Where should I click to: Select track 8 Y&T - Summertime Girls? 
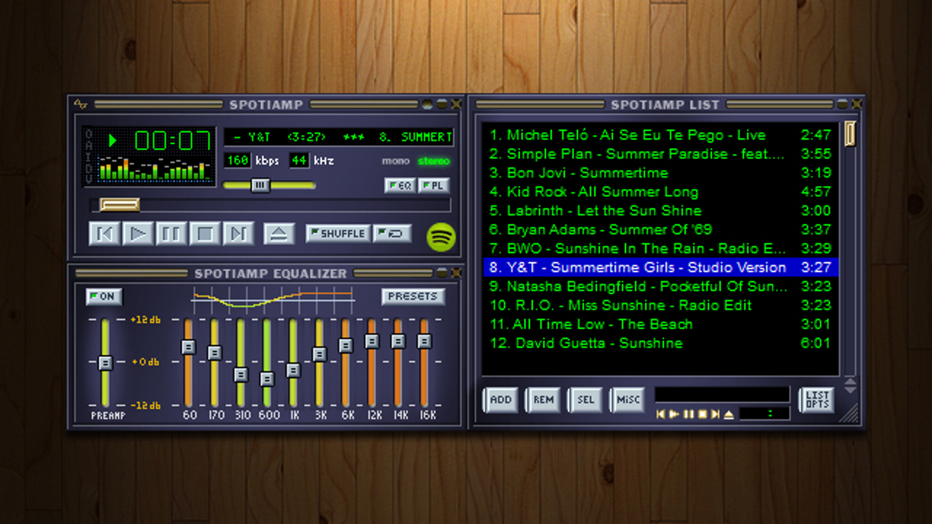click(x=661, y=267)
